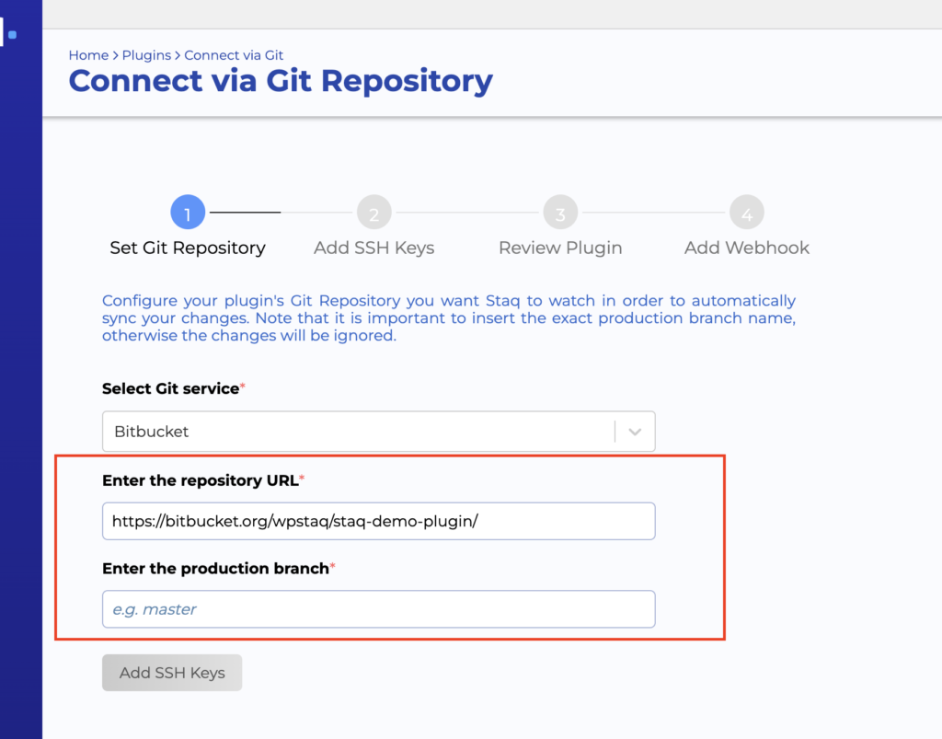Click the step 4 numbered circle
The width and height of the screenshot is (942, 739).
tap(747, 212)
